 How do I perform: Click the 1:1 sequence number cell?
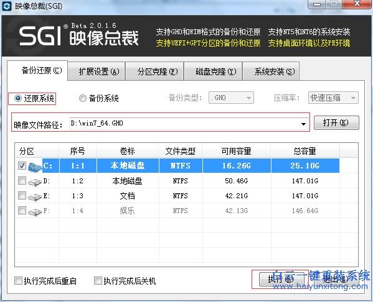click(78, 166)
